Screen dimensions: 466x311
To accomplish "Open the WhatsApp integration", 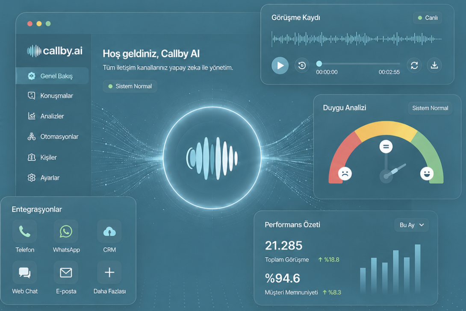I will [66, 232].
